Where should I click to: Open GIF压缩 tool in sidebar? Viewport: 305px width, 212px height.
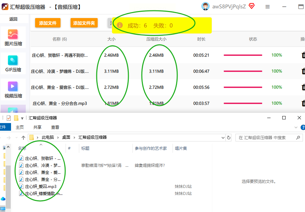13,64
